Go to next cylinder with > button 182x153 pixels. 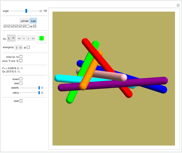click(28, 38)
